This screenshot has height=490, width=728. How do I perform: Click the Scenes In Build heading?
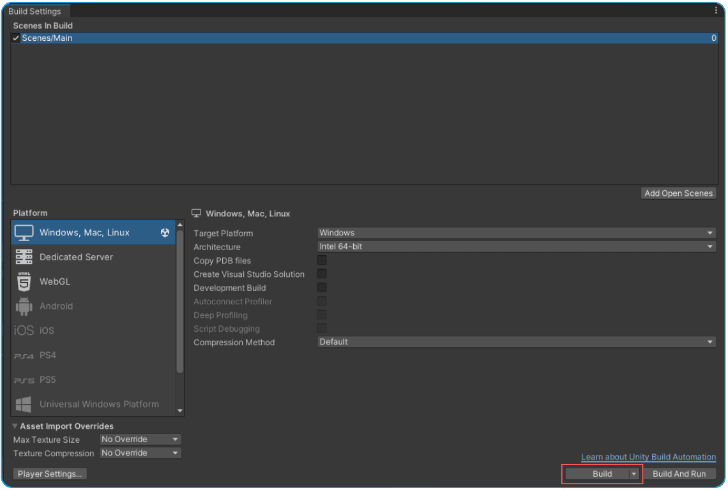[43, 26]
